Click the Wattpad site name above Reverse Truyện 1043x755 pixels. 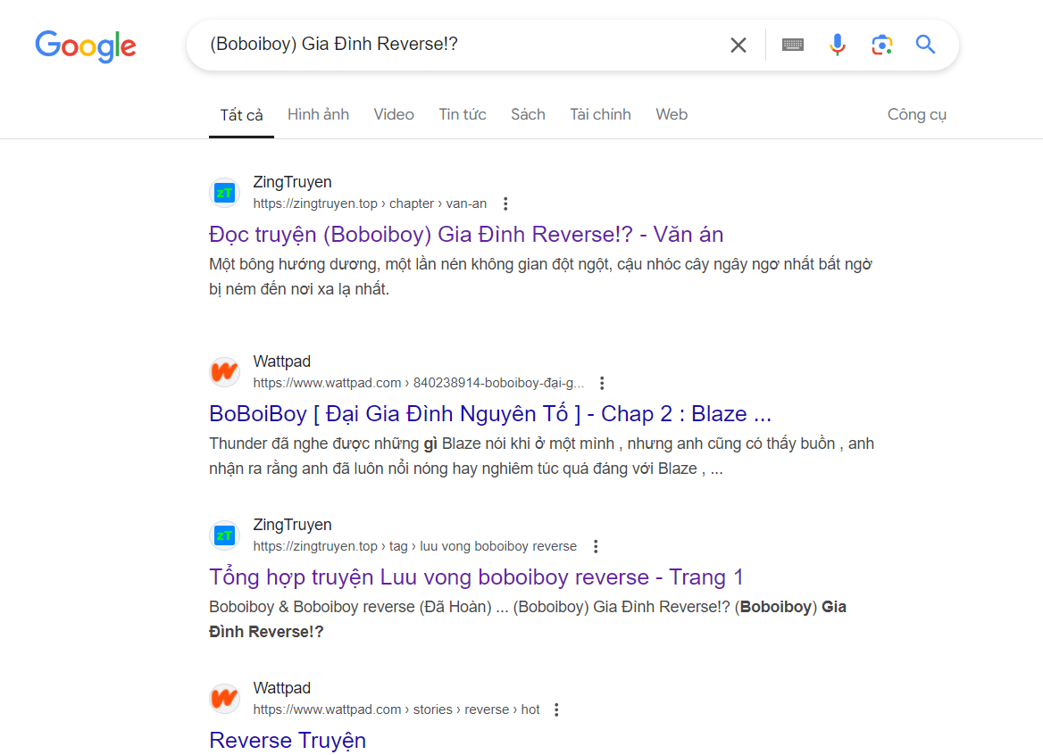[x=282, y=688]
